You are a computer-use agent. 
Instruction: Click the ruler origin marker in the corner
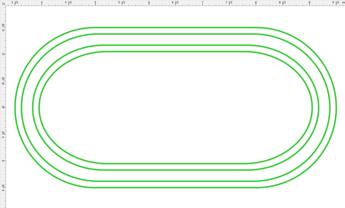coord(3,3)
